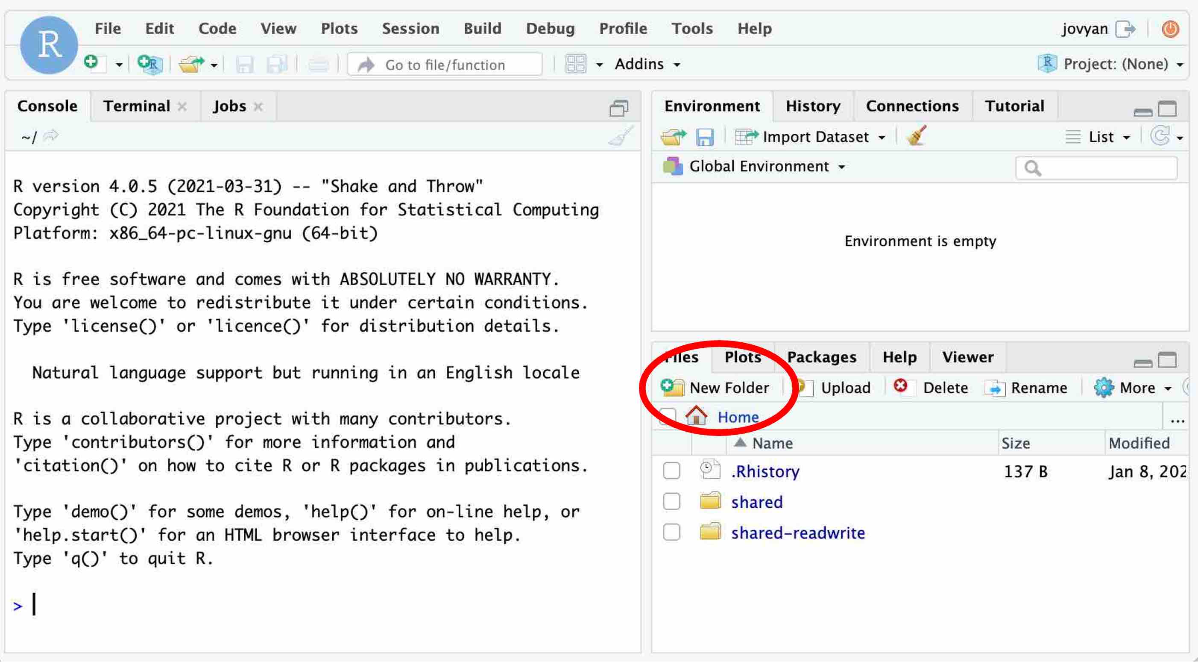The width and height of the screenshot is (1198, 662).
Task: Restore the console pane window icon
Action: pos(618,108)
